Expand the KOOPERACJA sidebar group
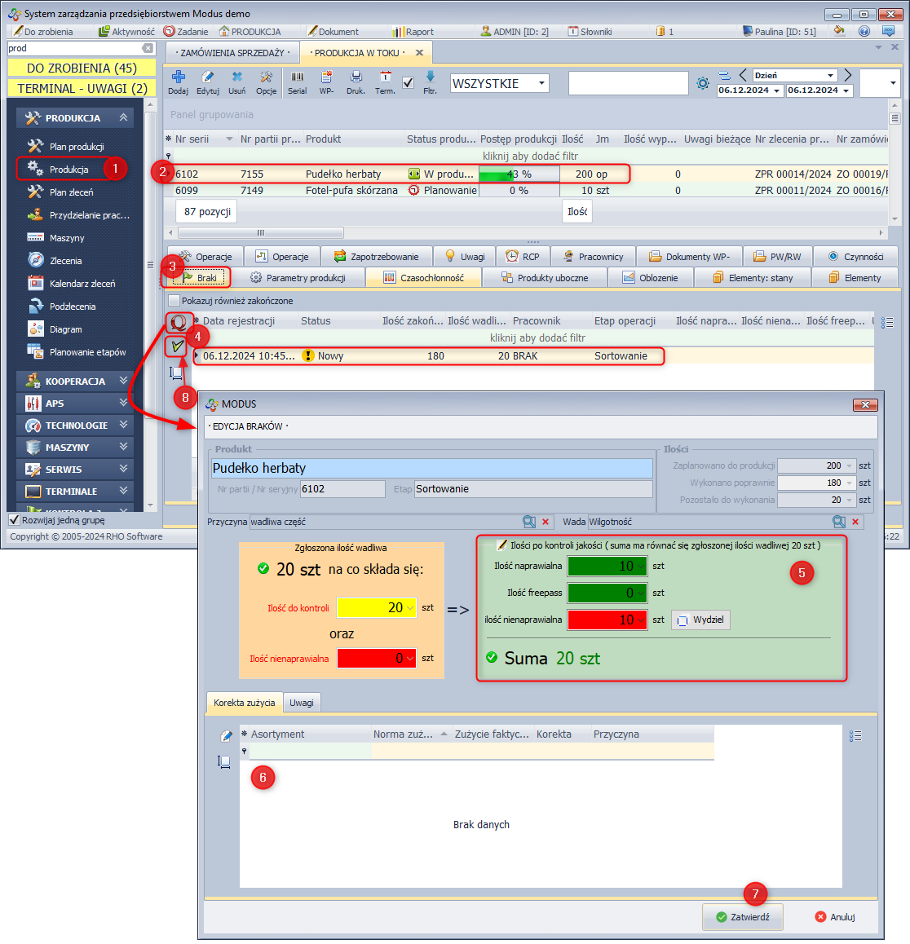 tap(123, 381)
